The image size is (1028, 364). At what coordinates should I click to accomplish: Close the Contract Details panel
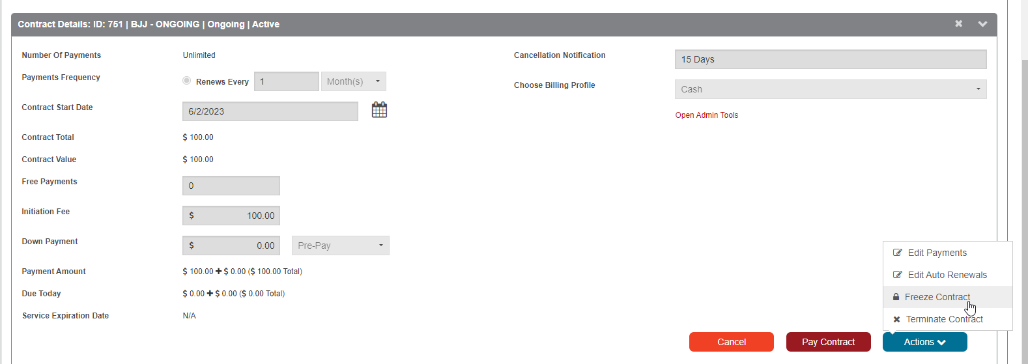click(958, 24)
